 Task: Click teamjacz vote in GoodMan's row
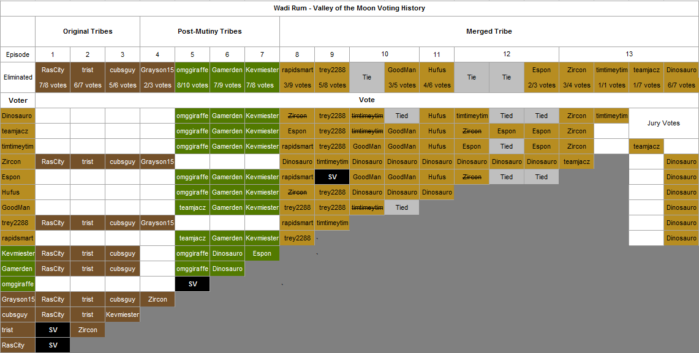(192, 207)
